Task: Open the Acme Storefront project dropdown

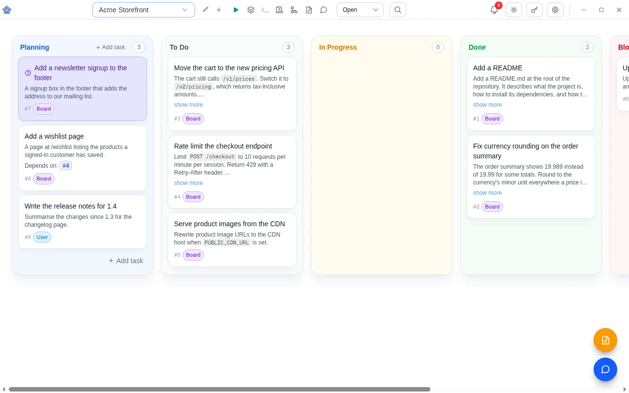Action: pyautogui.click(x=144, y=10)
